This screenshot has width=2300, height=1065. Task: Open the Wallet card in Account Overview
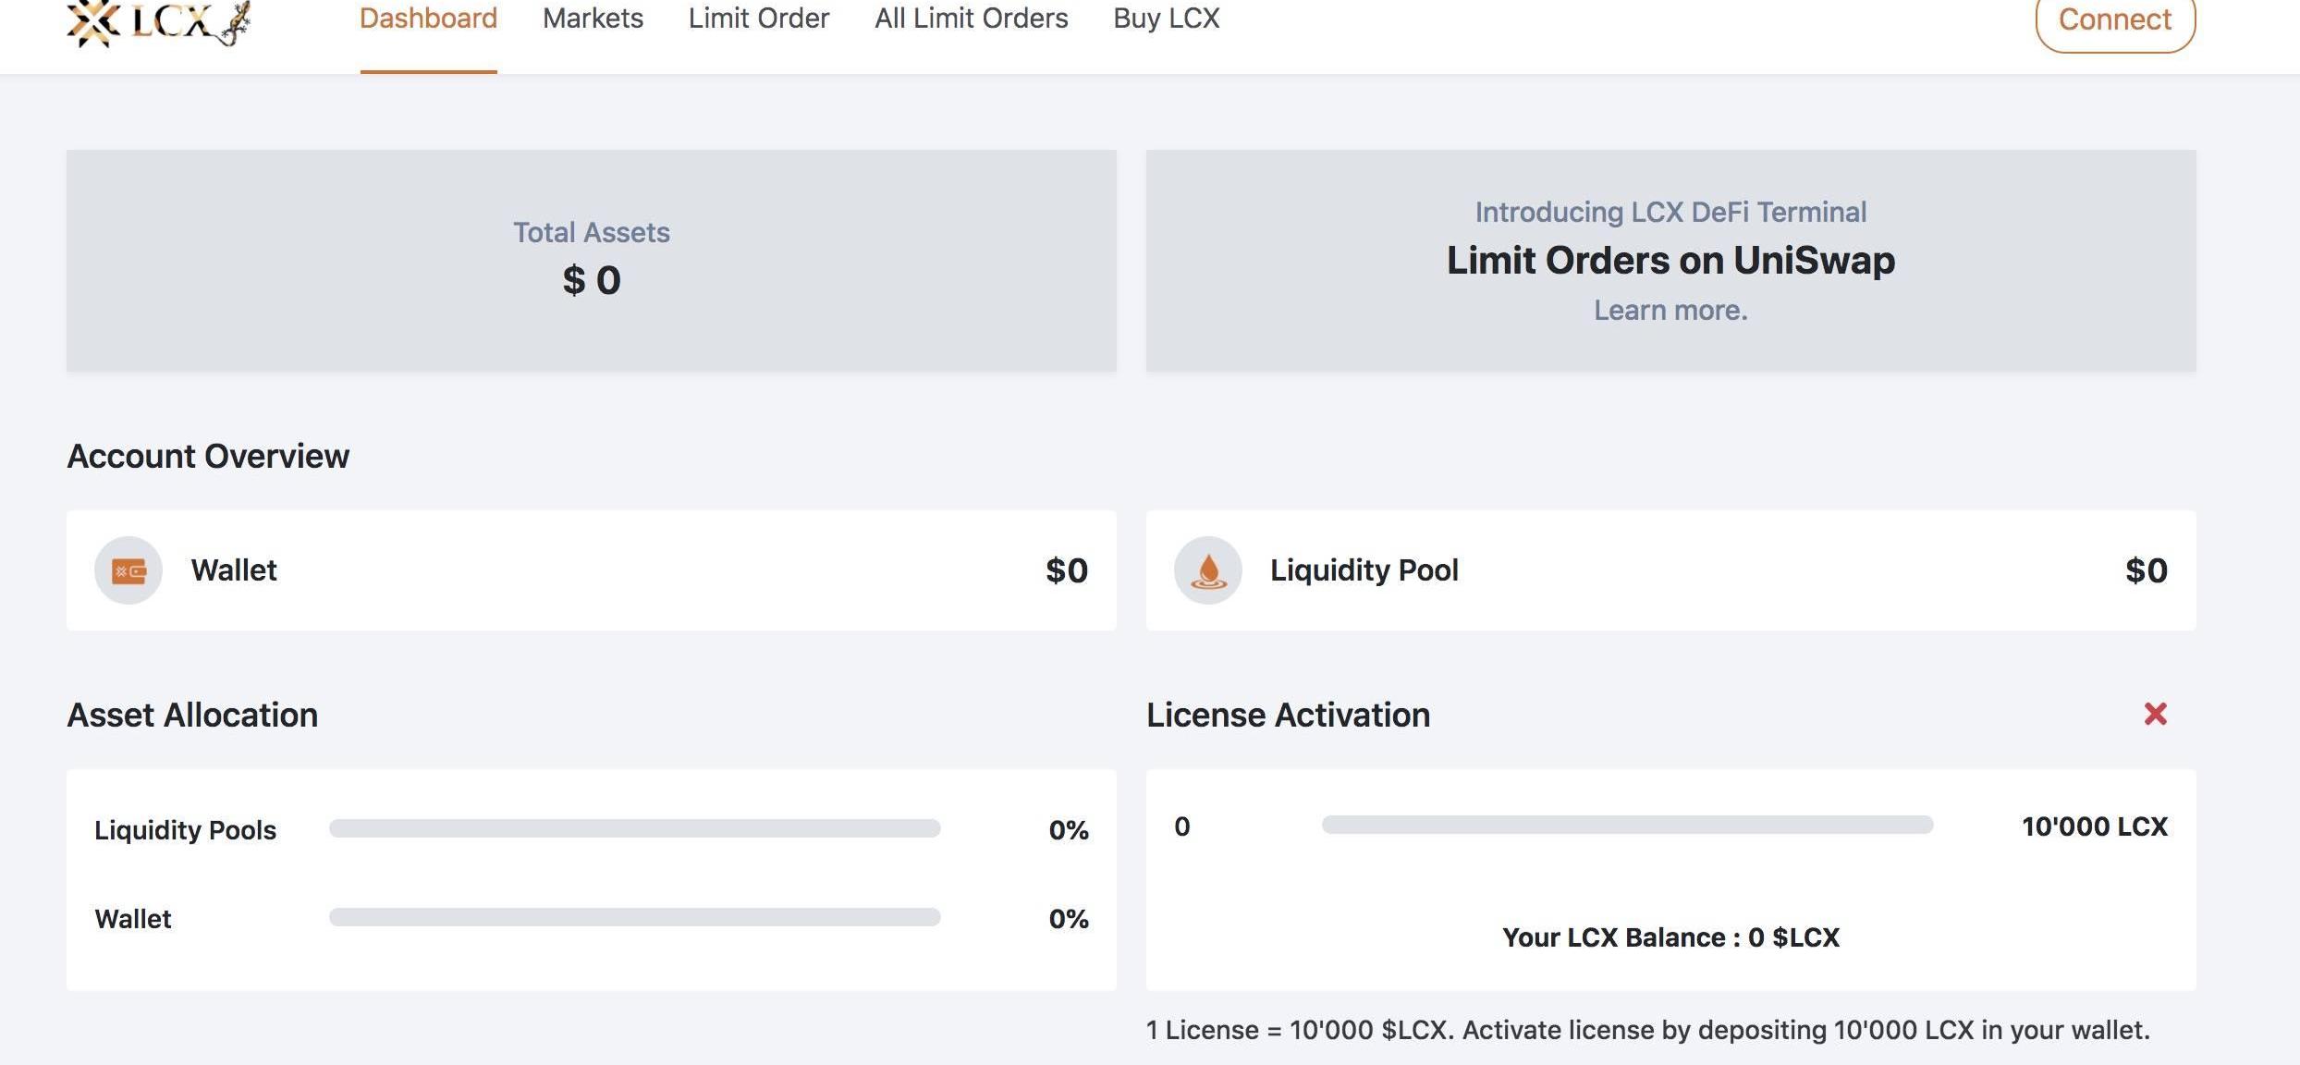pos(592,570)
